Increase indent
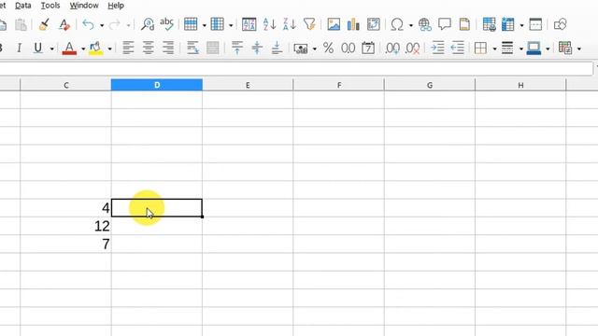Screen dimensions: 598x336 (x=437, y=48)
